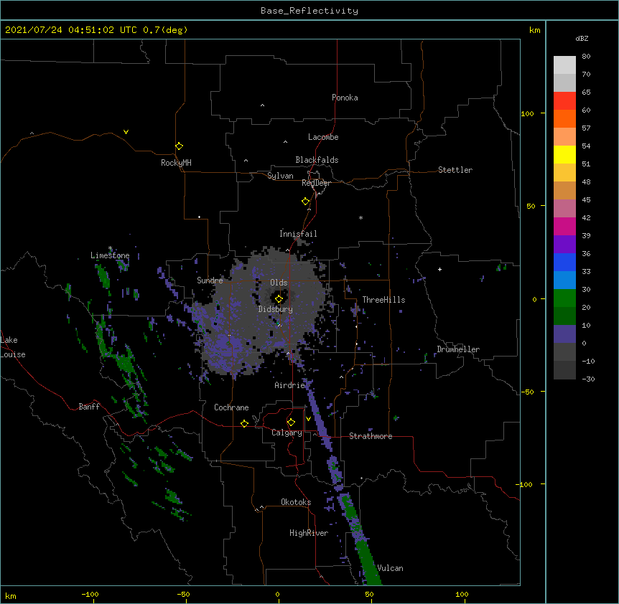Click the RedDeer city label

316,183
